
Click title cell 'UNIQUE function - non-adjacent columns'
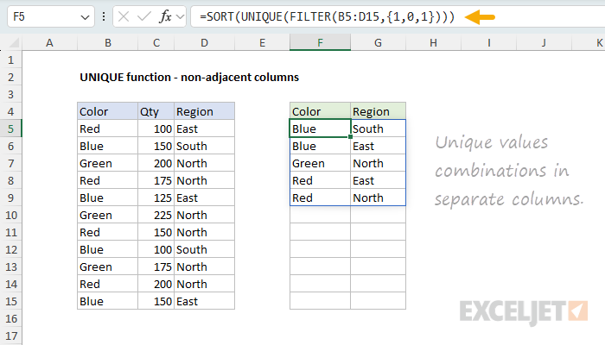tap(189, 77)
